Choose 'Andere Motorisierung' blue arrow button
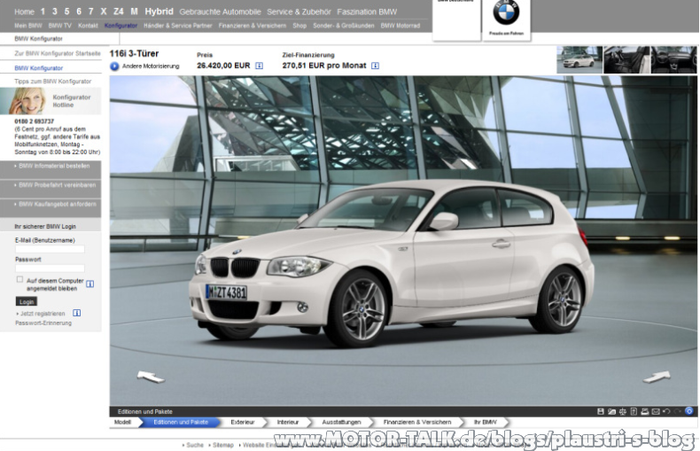Screen dimensions: 700x451 pyautogui.click(x=114, y=66)
